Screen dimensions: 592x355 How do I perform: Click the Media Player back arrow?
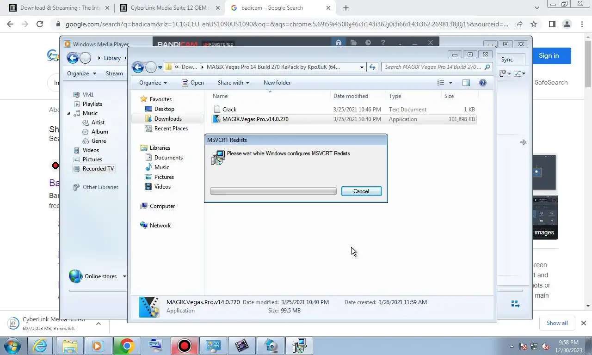(x=73, y=58)
